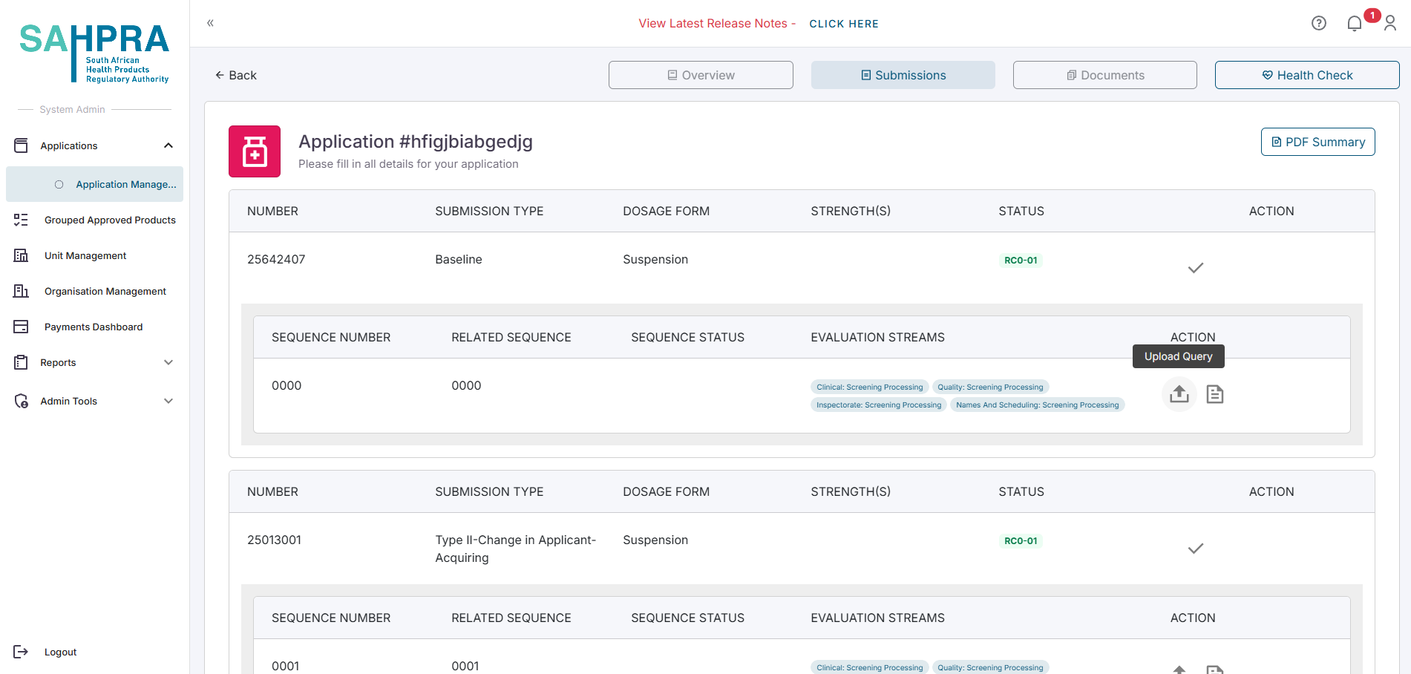Viewport: 1411px width, 674px height.
Task: Click the checkmark action for application 25642407
Action: pyautogui.click(x=1195, y=268)
